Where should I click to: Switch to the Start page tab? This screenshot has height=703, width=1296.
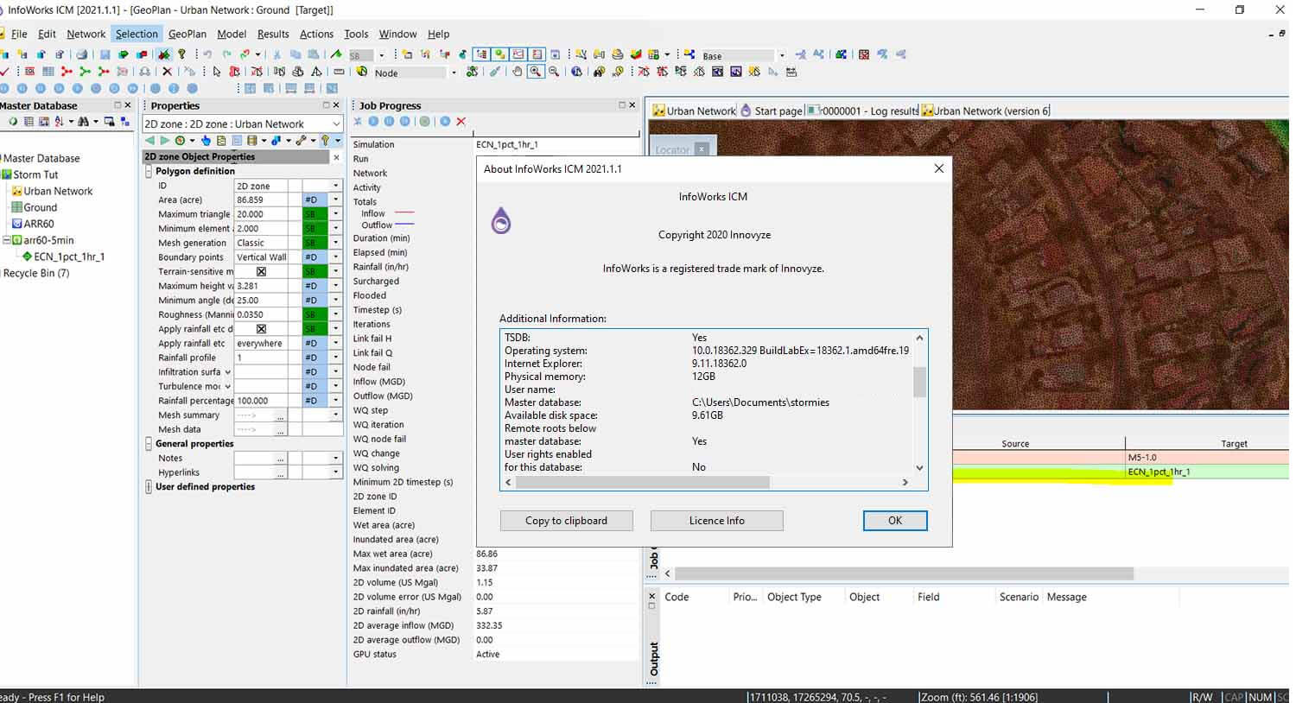coord(776,111)
